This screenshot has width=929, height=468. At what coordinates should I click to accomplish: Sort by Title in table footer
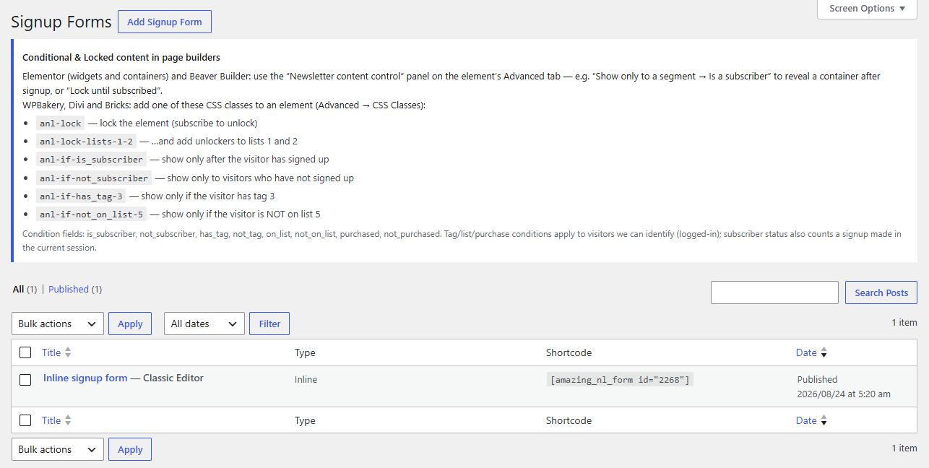51,420
